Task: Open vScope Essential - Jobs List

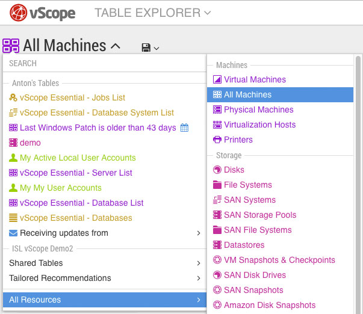Action: [x=72, y=97]
